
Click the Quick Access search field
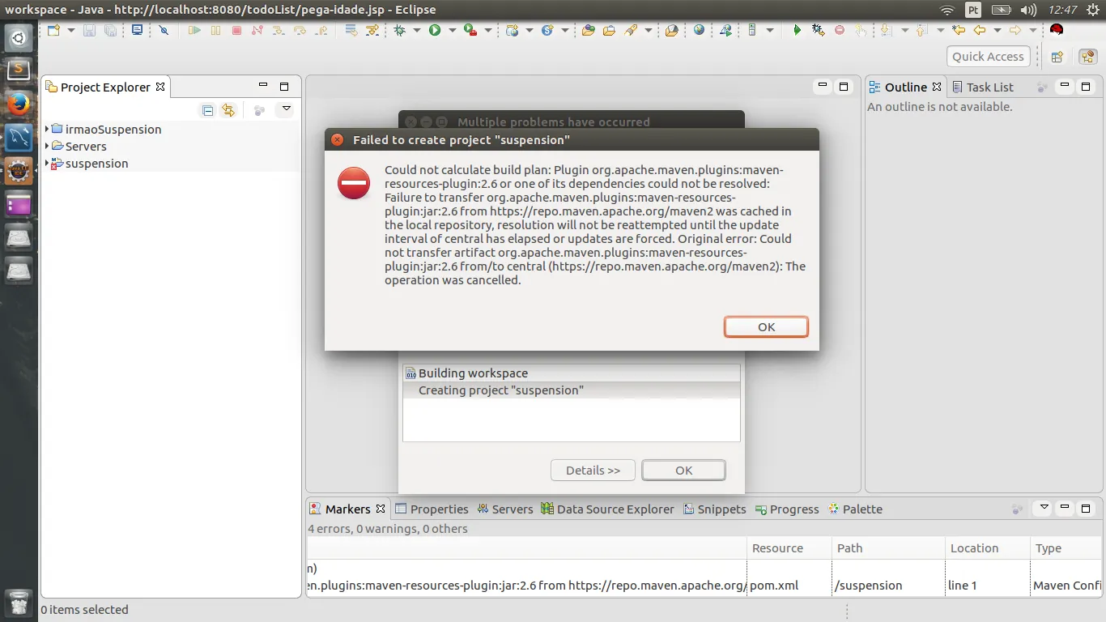(x=988, y=57)
